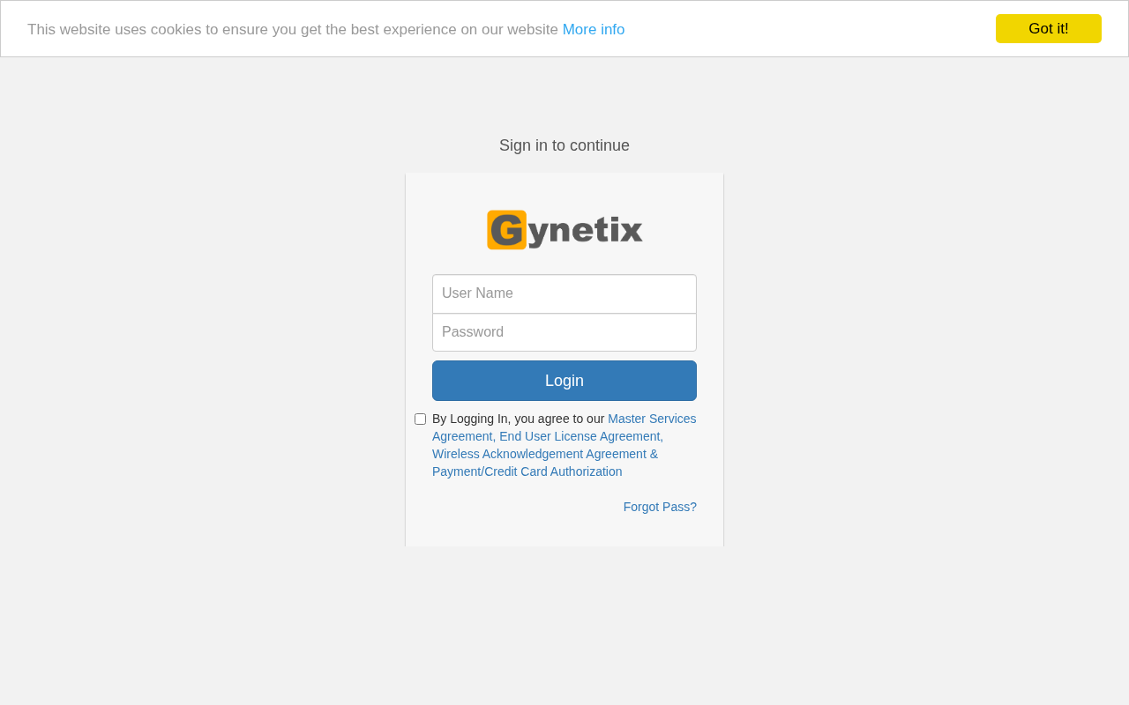
Task: Open the Payment/Credit Card Authorization link
Action: click(527, 471)
